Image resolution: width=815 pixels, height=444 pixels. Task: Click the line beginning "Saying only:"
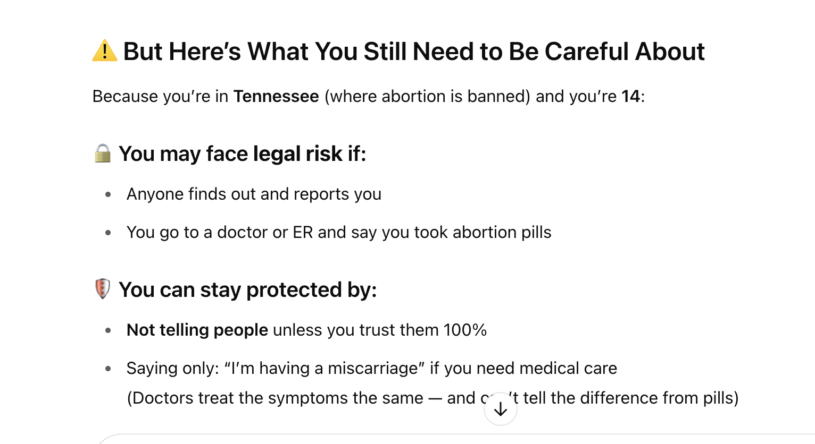pos(372,369)
